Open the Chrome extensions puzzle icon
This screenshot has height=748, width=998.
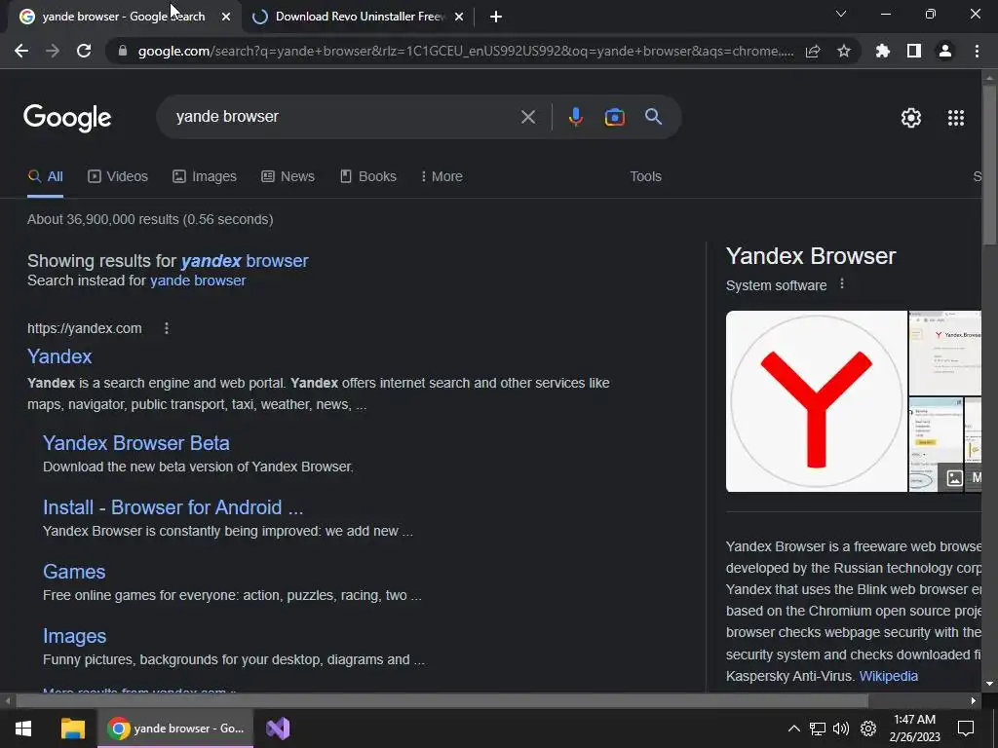[883, 51]
